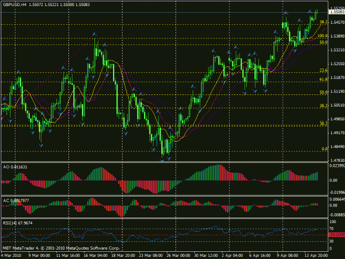Viewport: 345px width, 259px height.
Task: Select the 100.0 Fibonacci level label
Action: point(322,36)
